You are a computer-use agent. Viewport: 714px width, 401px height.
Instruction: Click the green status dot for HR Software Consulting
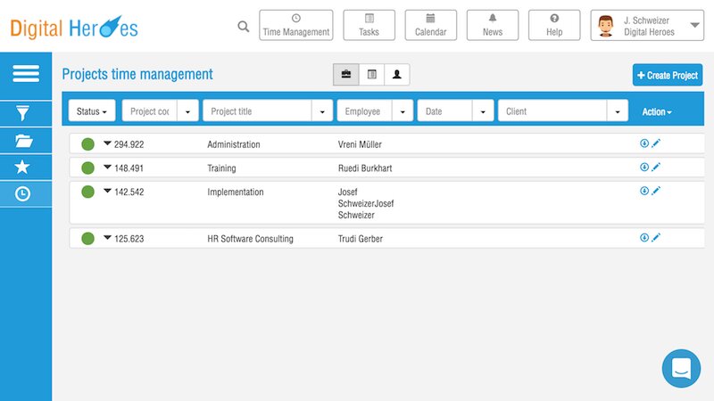coord(87,238)
